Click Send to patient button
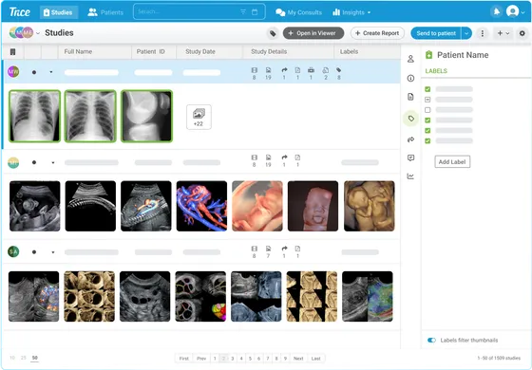Viewport: 532px width, 370px height. [x=436, y=33]
